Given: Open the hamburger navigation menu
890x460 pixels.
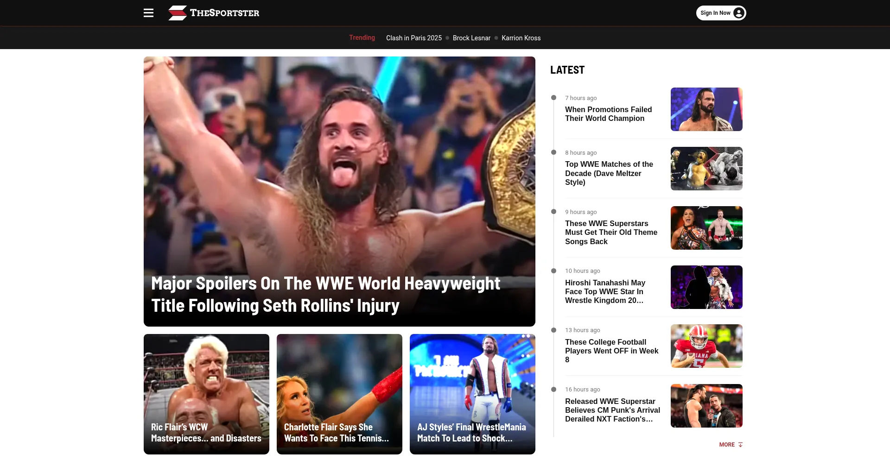Looking at the screenshot, I should coord(148,13).
